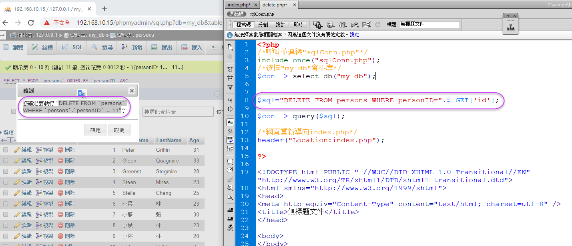Tick the checkbox for Gleen Quagmire row
Image resolution: width=572 pixels, height=246 pixels.
(6, 161)
